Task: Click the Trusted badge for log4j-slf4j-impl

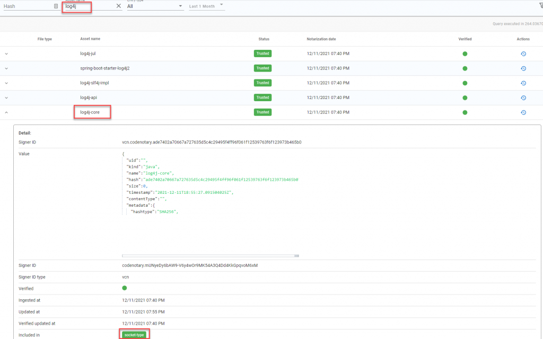Action: [262, 83]
